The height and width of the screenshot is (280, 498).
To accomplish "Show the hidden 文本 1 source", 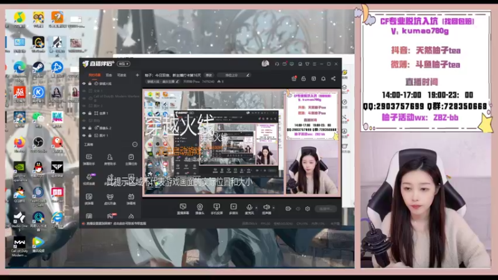I will tap(84, 91).
